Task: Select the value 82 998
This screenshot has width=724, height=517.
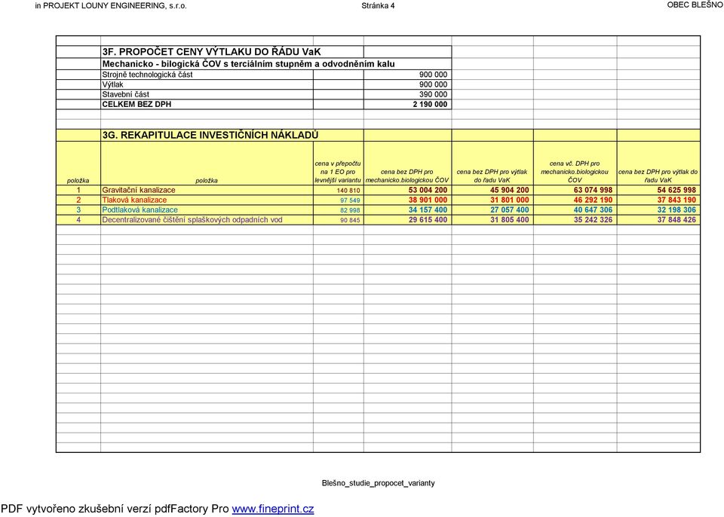Action: point(350,210)
